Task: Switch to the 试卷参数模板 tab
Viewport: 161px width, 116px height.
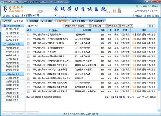Action: click(78, 21)
